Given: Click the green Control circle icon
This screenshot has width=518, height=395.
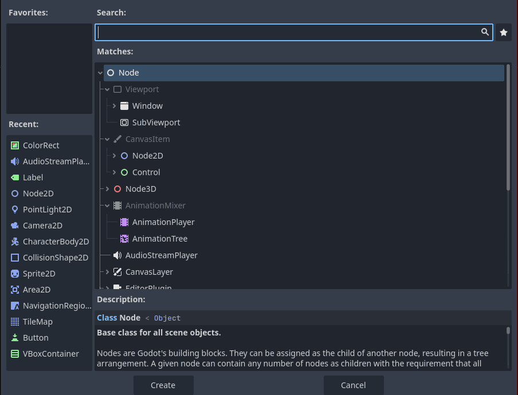Looking at the screenshot, I should click(x=124, y=172).
